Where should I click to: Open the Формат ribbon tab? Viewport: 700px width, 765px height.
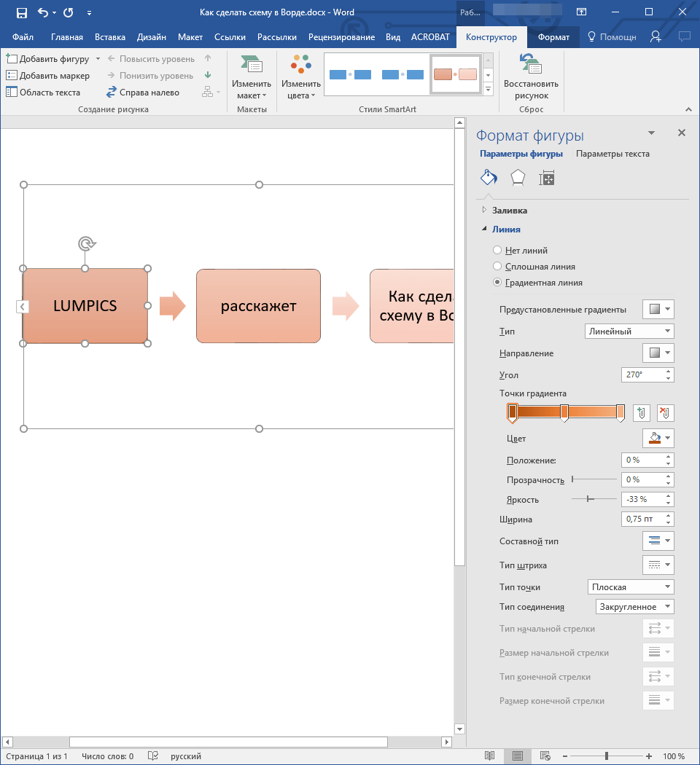(x=553, y=37)
